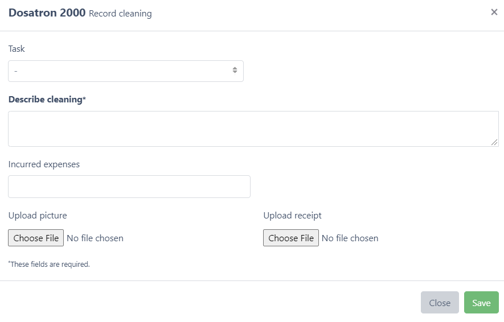Viewport: 504px width, 322px height.
Task: Click the Task field label
Action: (17, 49)
